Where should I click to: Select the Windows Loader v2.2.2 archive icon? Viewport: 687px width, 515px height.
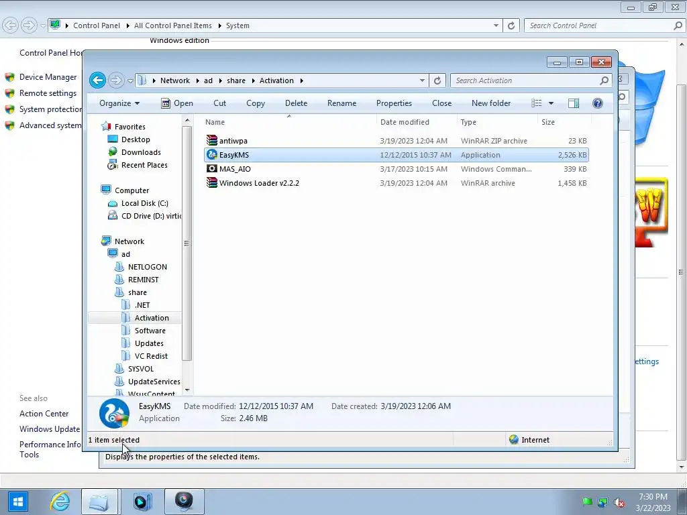[212, 182]
